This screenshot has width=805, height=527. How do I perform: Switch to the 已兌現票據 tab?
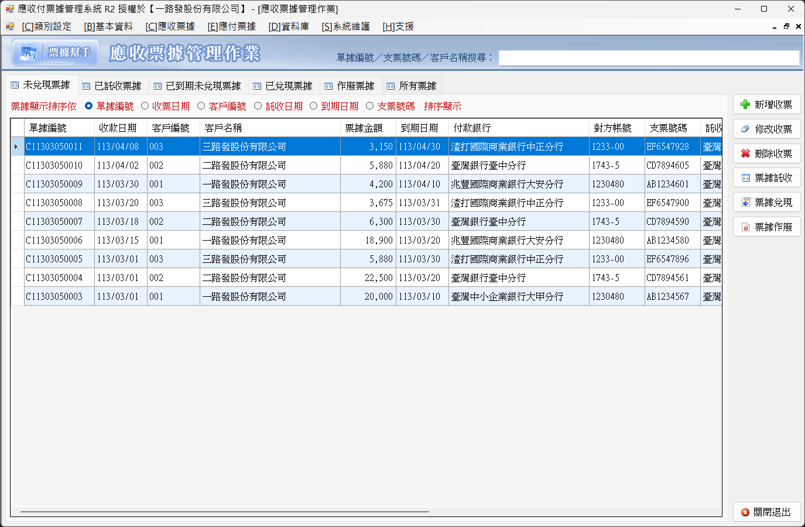pos(283,86)
